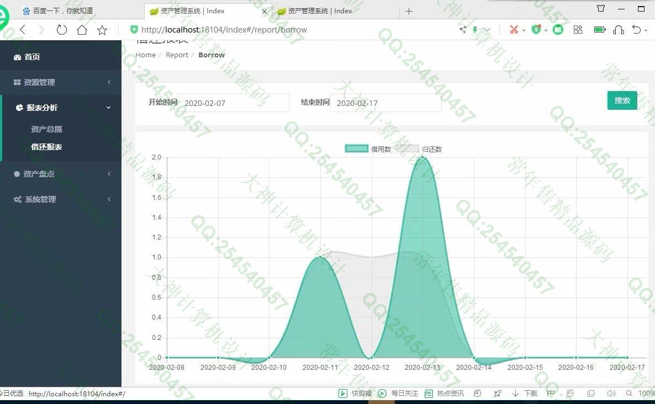The height and width of the screenshot is (404, 655).
Task: Open the yen shield dropdown arrow
Action: (x=546, y=30)
